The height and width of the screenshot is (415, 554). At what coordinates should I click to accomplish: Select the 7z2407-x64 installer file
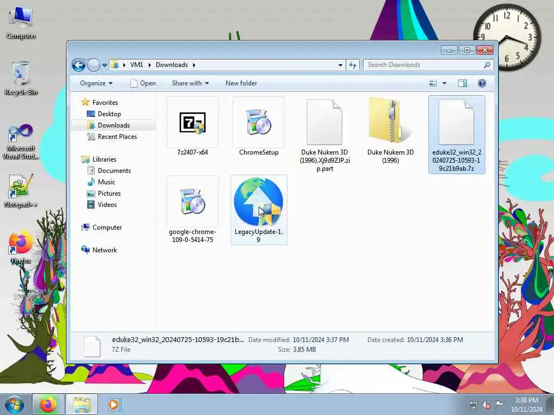(x=193, y=127)
